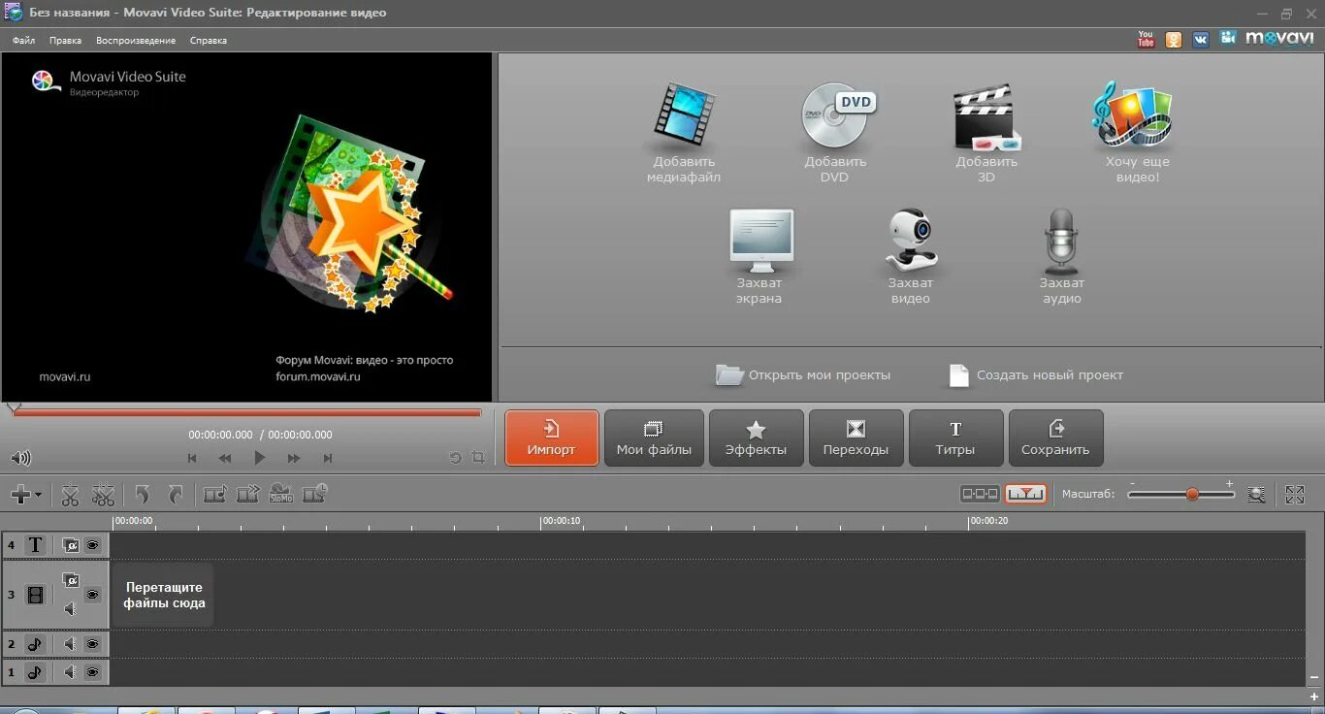Click the scissors split clip tool
Image resolution: width=1325 pixels, height=714 pixels.
point(70,495)
